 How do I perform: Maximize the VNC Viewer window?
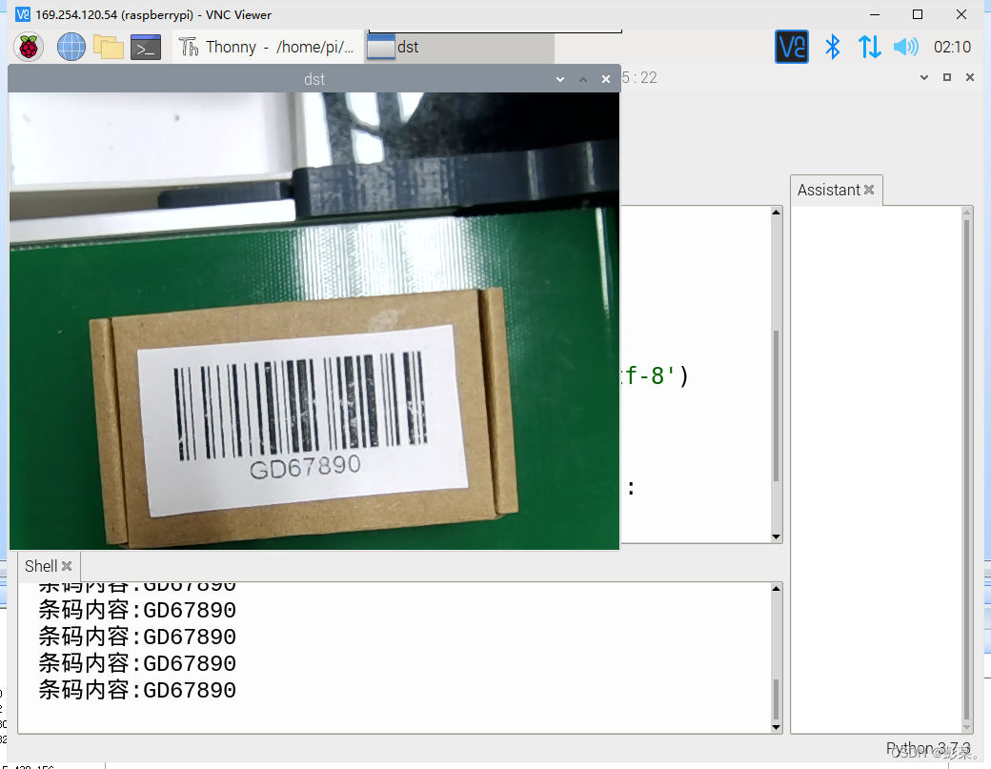(918, 14)
